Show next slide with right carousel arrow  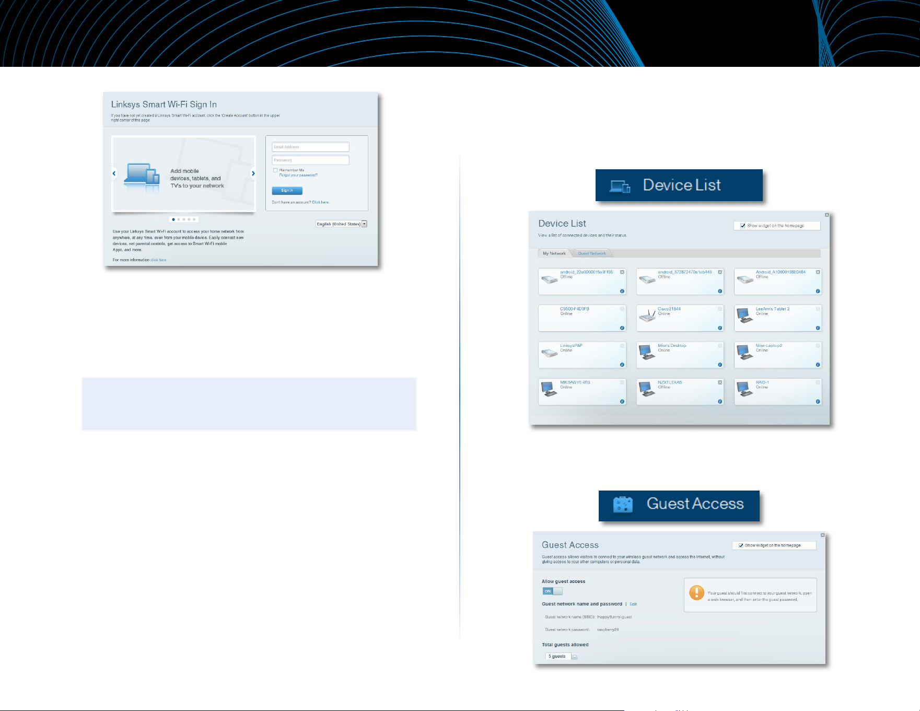click(x=253, y=173)
